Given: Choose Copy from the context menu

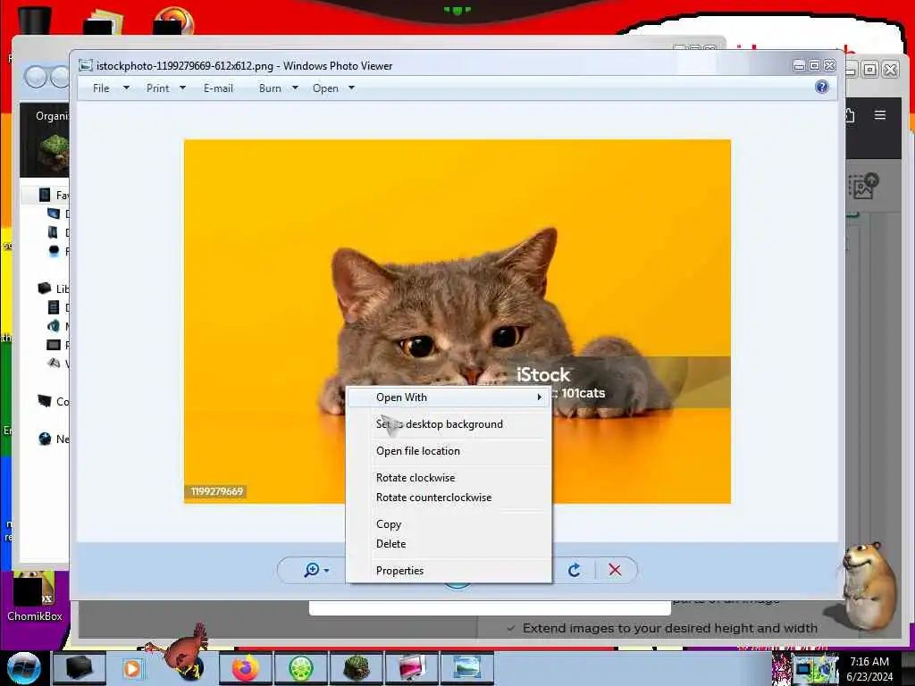Looking at the screenshot, I should coord(449,523).
